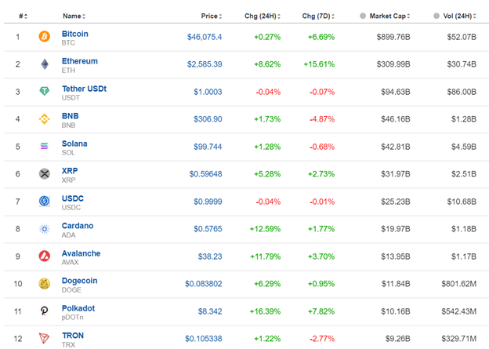Click the Tether USDt logo icon
Image resolution: width=489 pixels, height=349 pixels.
45,92
